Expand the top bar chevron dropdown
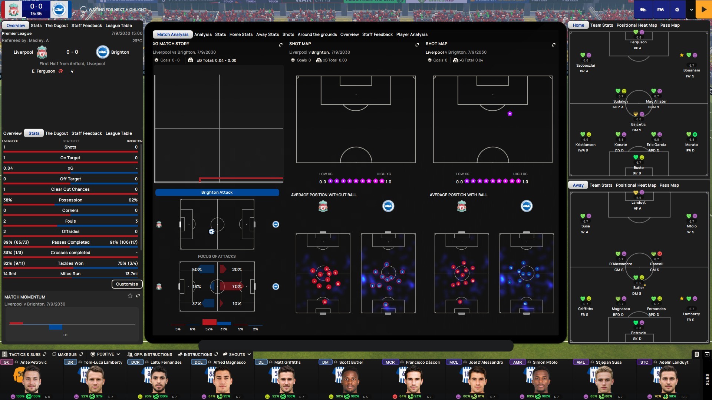712x400 pixels. pyautogui.click(x=691, y=10)
